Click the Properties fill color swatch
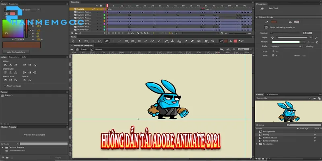The width and height of the screenshot is (322, 161). (296, 22)
